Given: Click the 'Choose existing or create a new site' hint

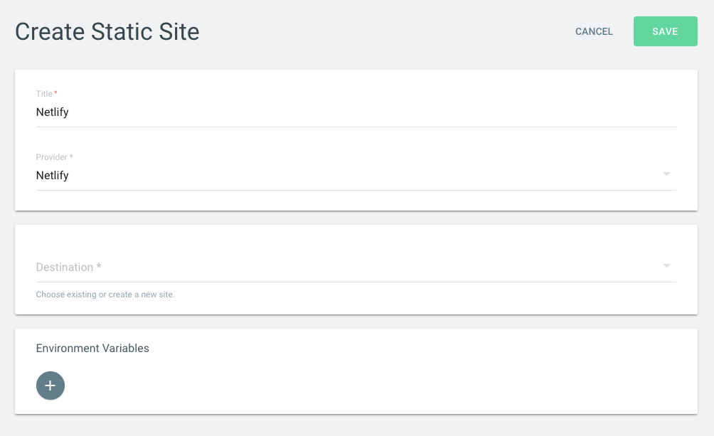Looking at the screenshot, I should (105, 294).
